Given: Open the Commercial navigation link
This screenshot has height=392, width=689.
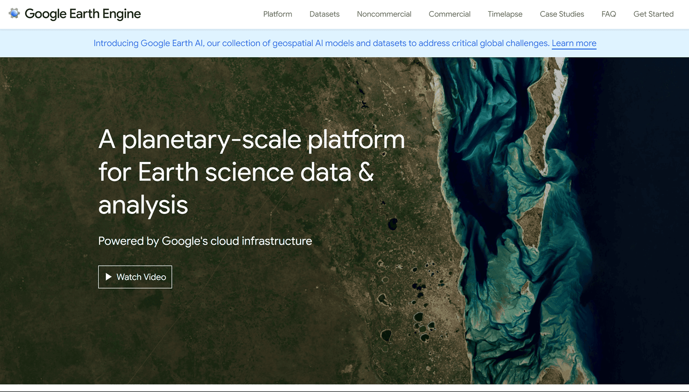Looking at the screenshot, I should [x=449, y=14].
